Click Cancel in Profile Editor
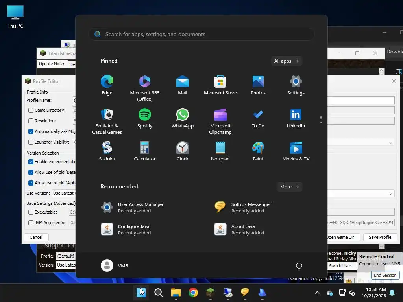403x302 pixels. tap(36, 237)
